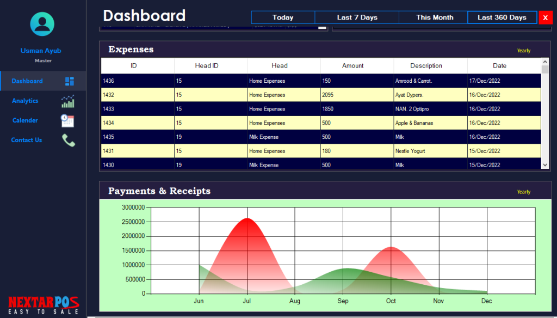The height and width of the screenshot is (318, 557).
Task: Select the Last 7 Days filter
Action: point(357,17)
